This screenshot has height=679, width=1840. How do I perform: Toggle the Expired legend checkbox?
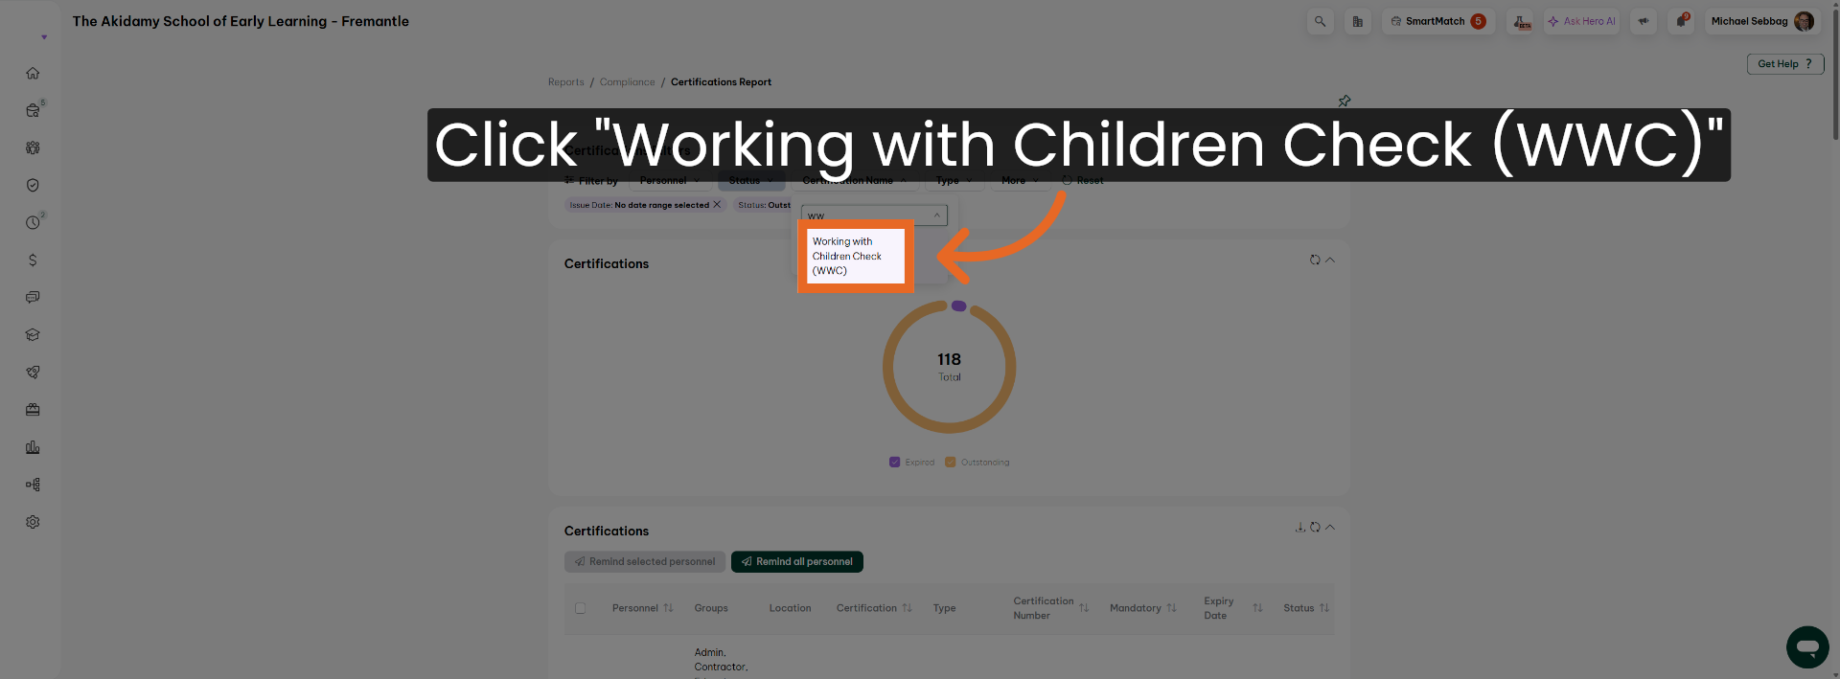[x=895, y=462]
